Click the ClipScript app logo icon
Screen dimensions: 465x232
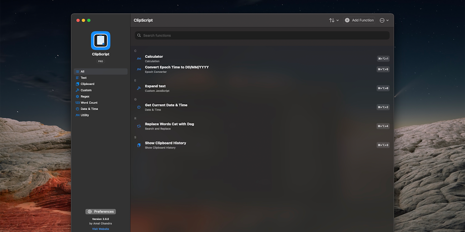pos(100,40)
